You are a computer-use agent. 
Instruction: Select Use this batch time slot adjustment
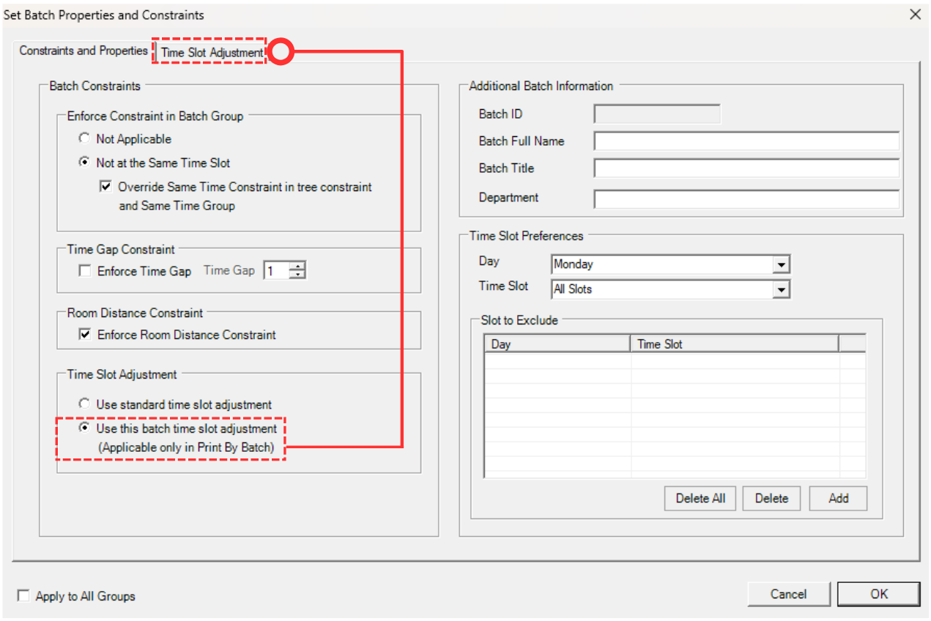click(84, 428)
